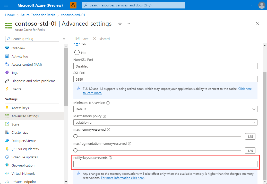Click the account avatar in top bar
This screenshot has width=267, height=184.
261,5
